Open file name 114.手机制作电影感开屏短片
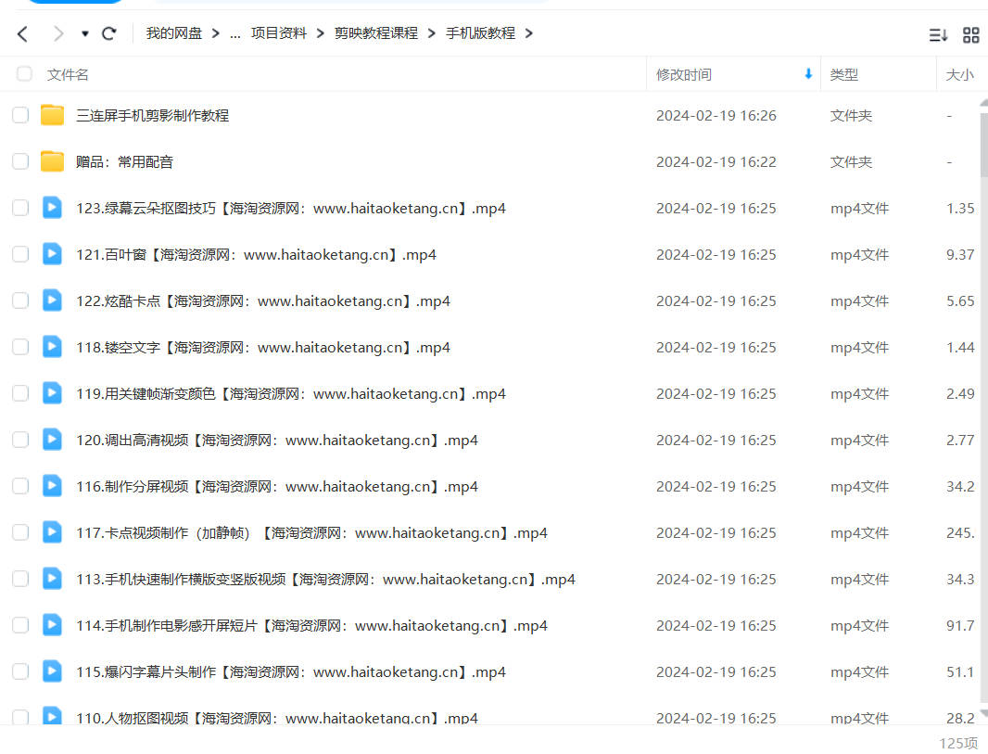 (x=312, y=625)
